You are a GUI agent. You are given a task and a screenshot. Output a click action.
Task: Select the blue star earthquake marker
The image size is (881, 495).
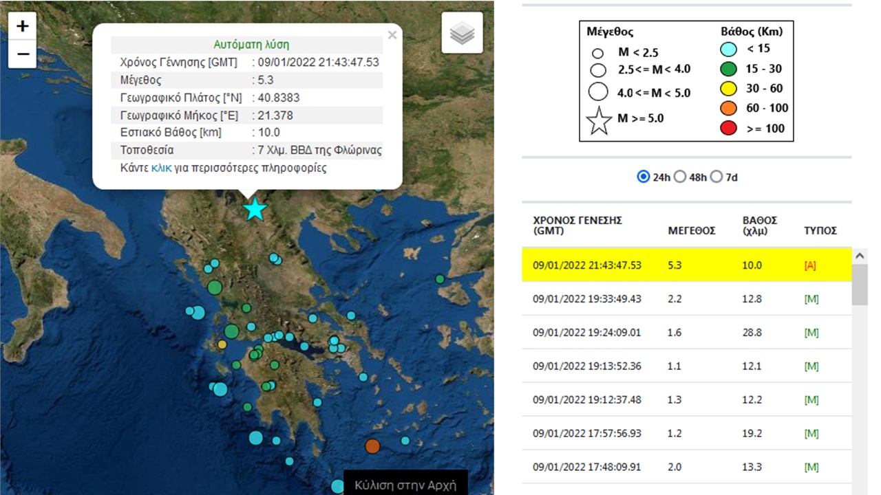[x=255, y=210]
